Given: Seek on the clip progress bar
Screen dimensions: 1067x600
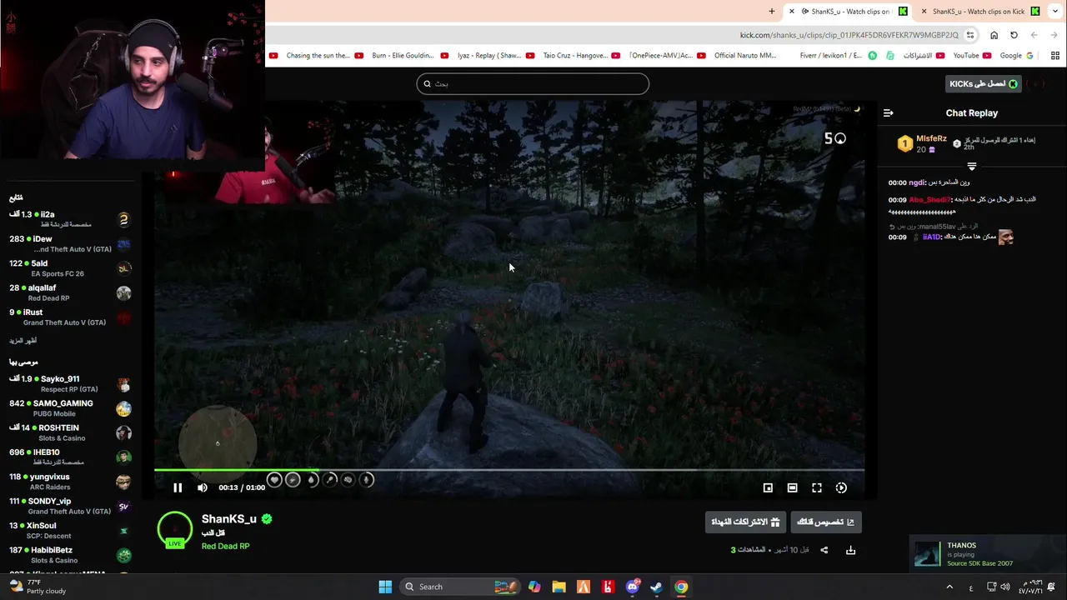Looking at the screenshot, I should pos(509,470).
